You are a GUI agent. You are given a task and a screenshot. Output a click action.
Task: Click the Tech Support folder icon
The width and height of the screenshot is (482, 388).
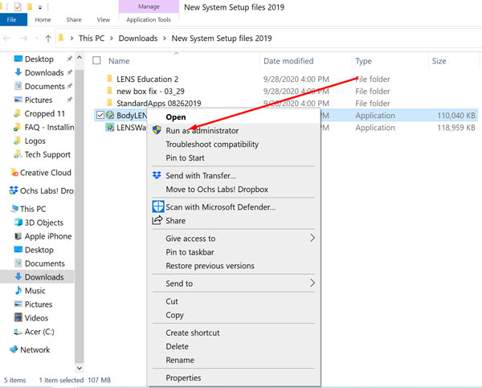18,154
